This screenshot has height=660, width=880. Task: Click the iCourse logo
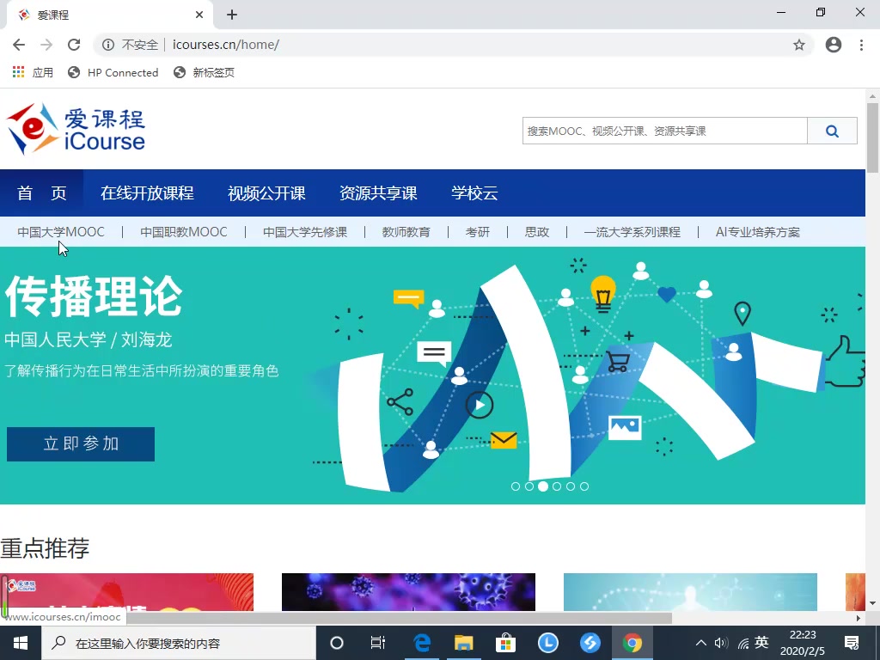pyautogui.click(x=76, y=127)
